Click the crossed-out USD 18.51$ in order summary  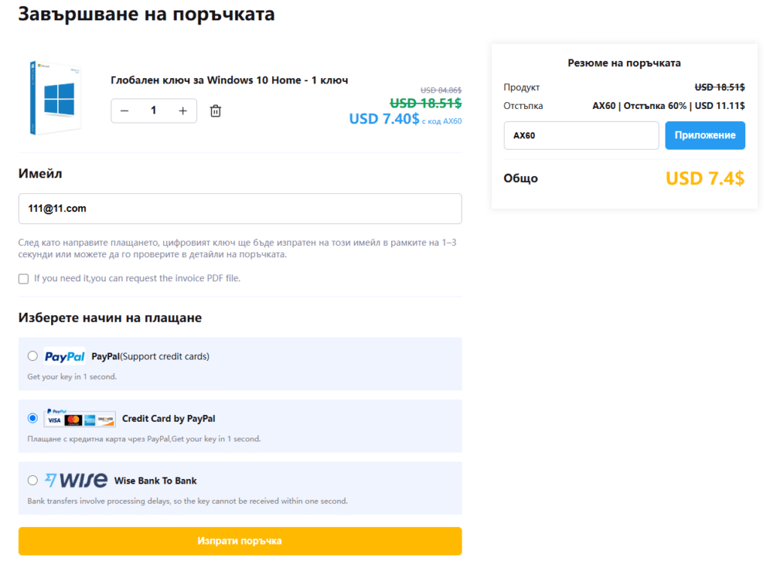[x=720, y=87]
